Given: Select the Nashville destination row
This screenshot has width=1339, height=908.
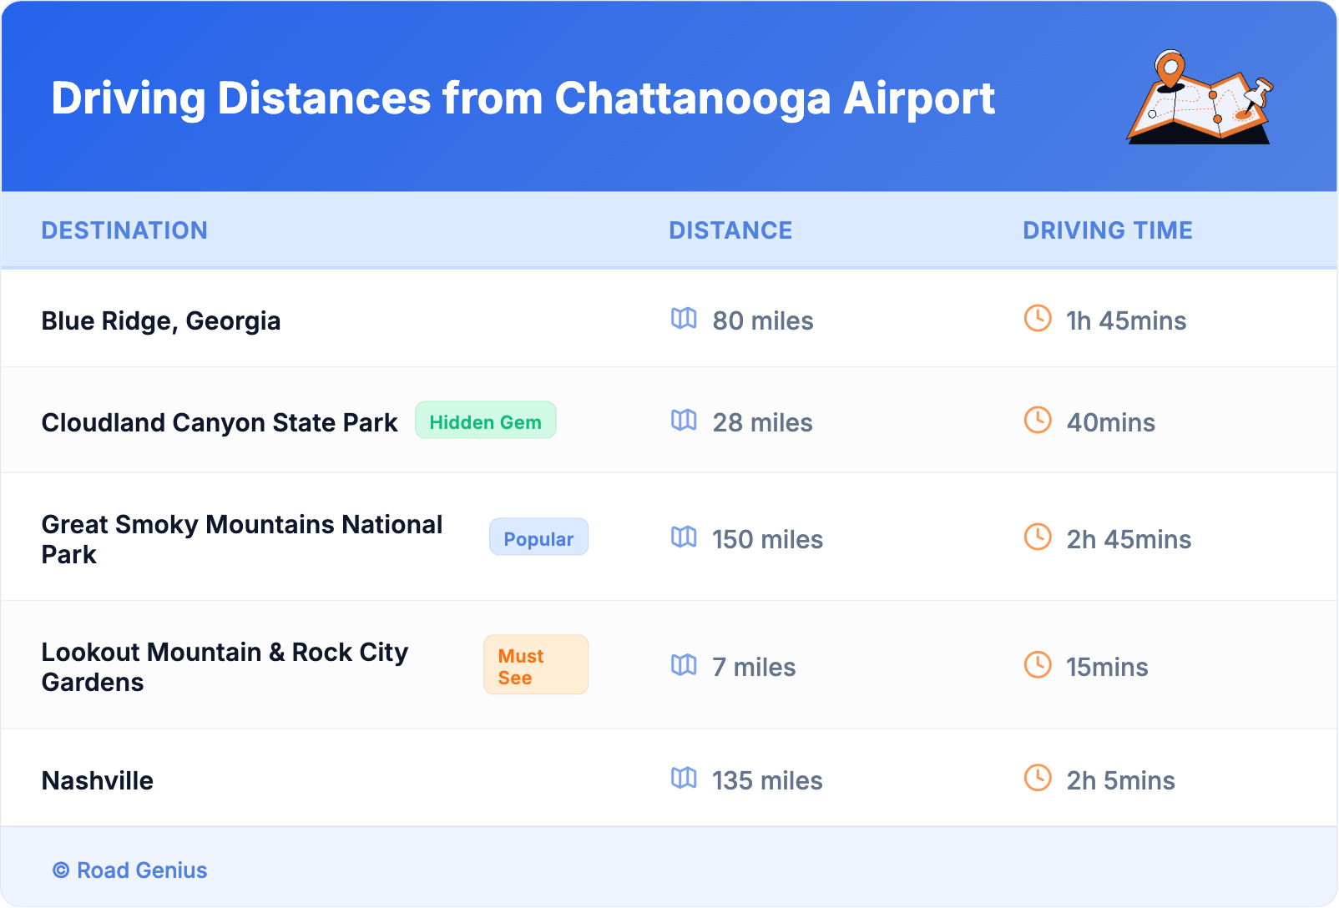Looking at the screenshot, I should coord(98,780).
